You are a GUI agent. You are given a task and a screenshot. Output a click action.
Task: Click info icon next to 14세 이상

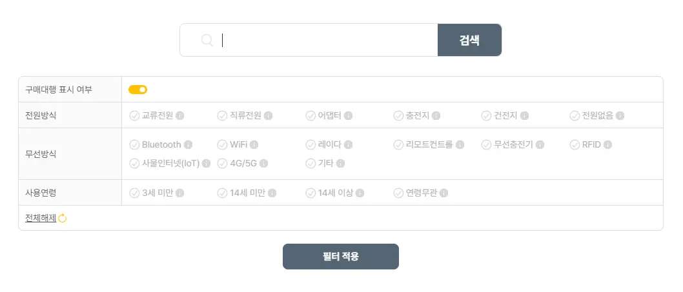point(360,193)
